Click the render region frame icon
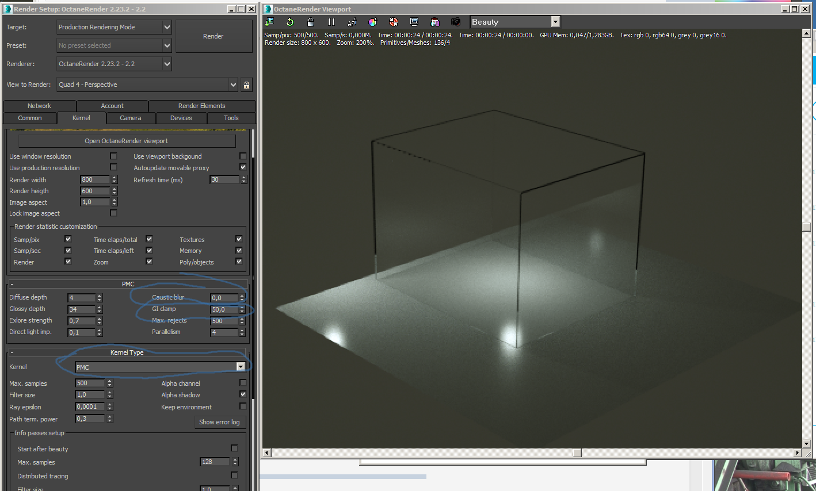This screenshot has height=491, width=816. (435, 22)
